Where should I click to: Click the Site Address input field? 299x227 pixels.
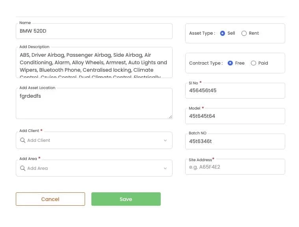pyautogui.click(x=235, y=167)
